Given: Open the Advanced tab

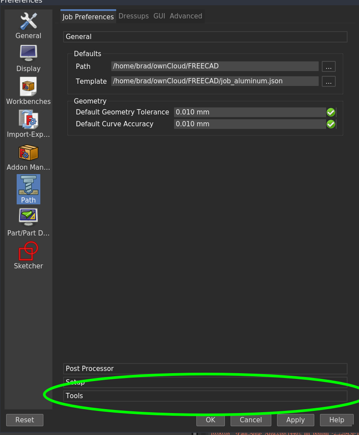Looking at the screenshot, I should (186, 16).
